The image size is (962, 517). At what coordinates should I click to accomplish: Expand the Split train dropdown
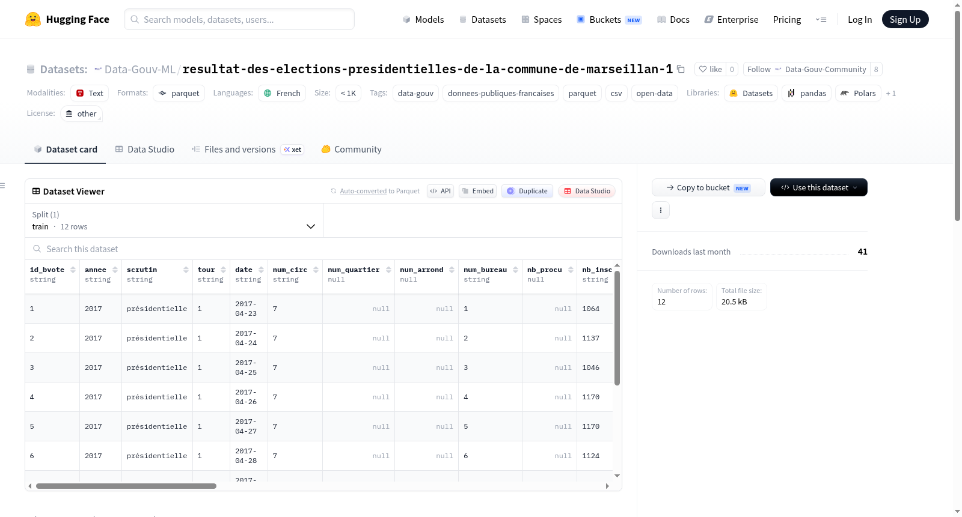pyautogui.click(x=174, y=220)
